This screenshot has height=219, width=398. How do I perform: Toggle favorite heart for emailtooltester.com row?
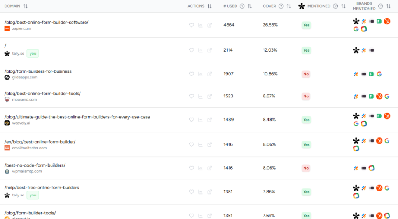(191, 144)
